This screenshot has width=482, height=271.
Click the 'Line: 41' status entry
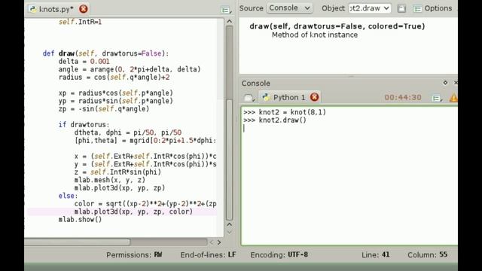pyautogui.click(x=376, y=254)
